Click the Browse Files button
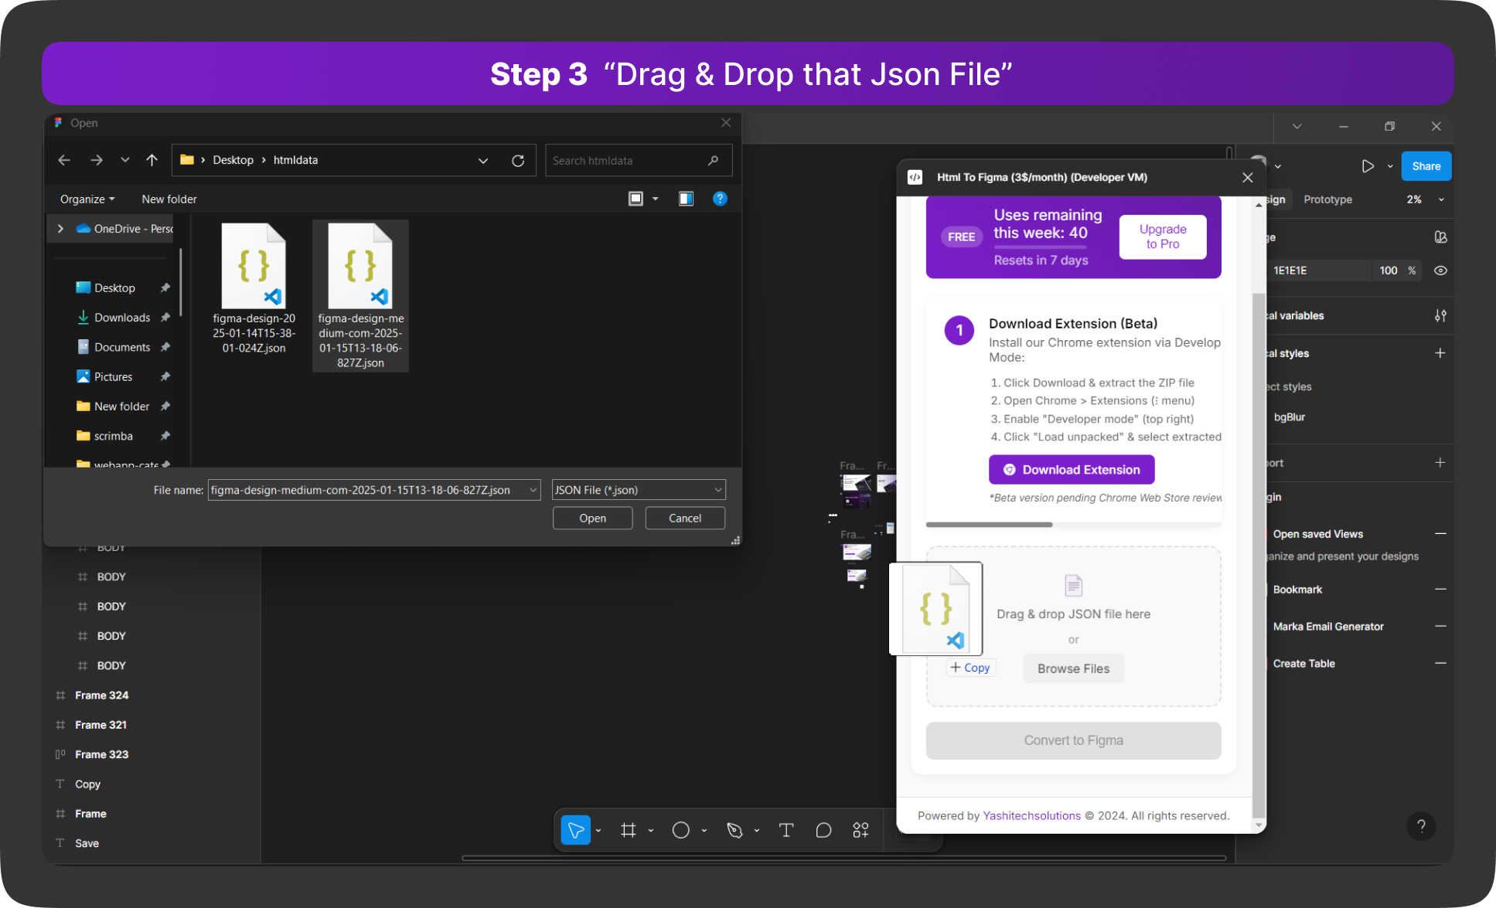Image resolution: width=1496 pixels, height=908 pixels. coord(1073,669)
